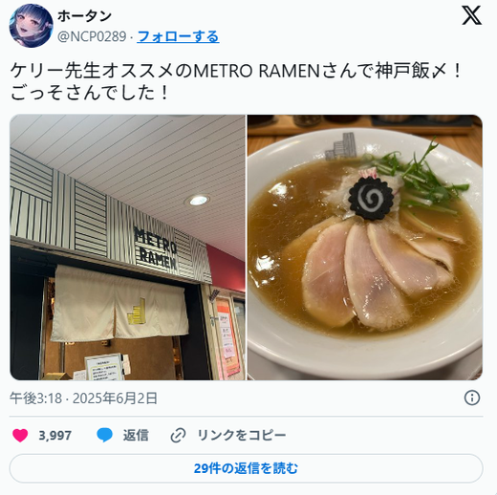Open the tweet timestamp 午後3:18 2025年6月2日

[x=83, y=398]
